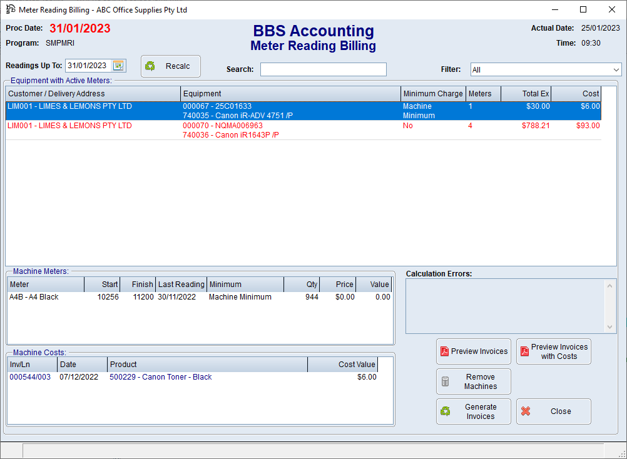The width and height of the screenshot is (627, 459).
Task: Open the calendar picker beside Readings Up To
Action: [x=118, y=66]
